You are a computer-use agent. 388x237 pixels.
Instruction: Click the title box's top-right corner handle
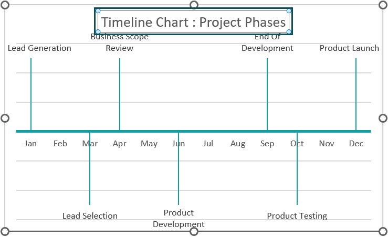(289, 10)
